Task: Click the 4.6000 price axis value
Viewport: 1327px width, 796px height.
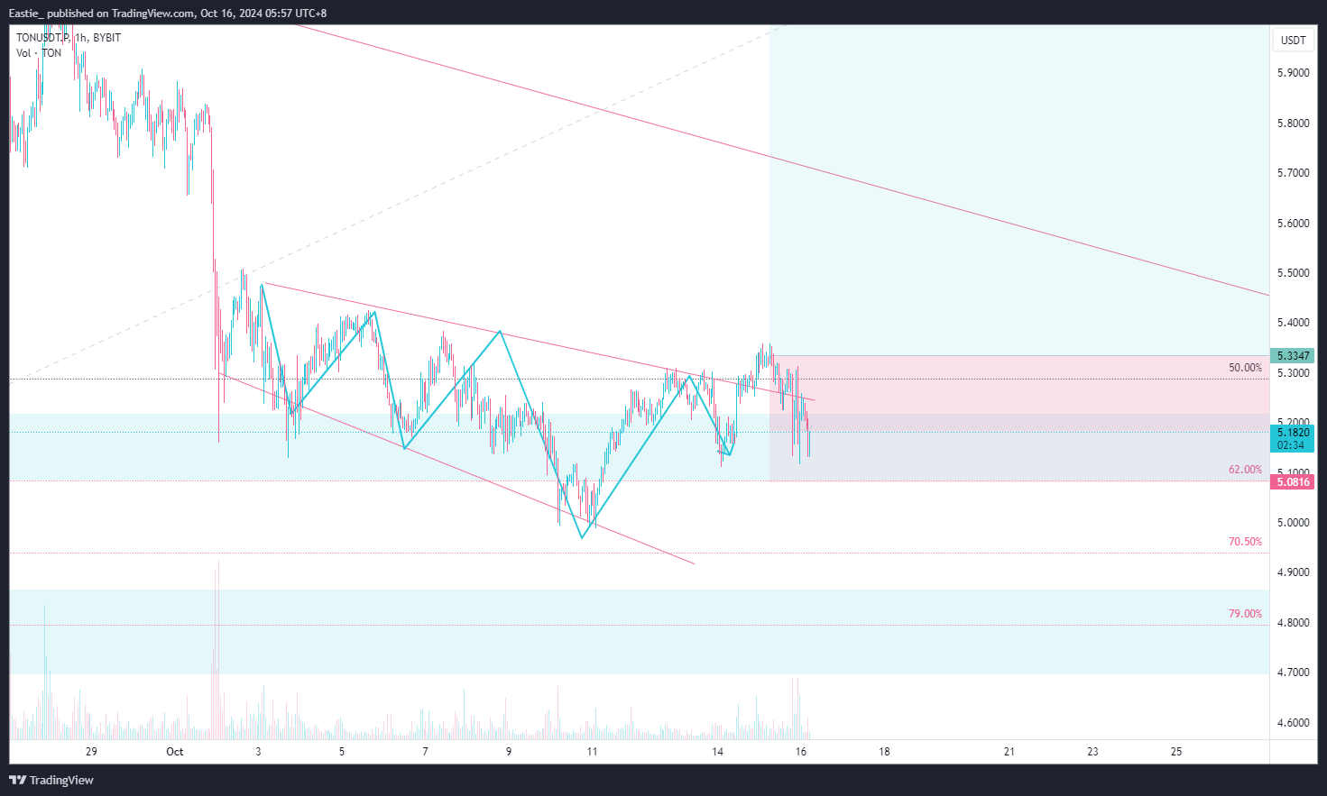Action: pyautogui.click(x=1294, y=723)
